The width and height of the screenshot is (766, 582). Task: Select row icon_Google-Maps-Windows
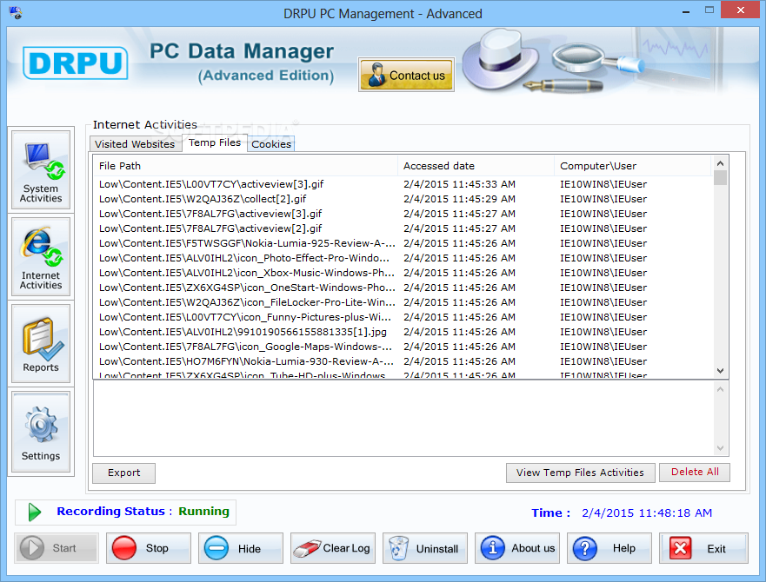point(403,347)
